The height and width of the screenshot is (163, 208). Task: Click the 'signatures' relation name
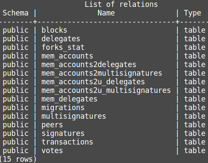(63, 133)
